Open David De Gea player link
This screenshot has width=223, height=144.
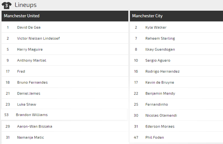[x=29, y=27]
